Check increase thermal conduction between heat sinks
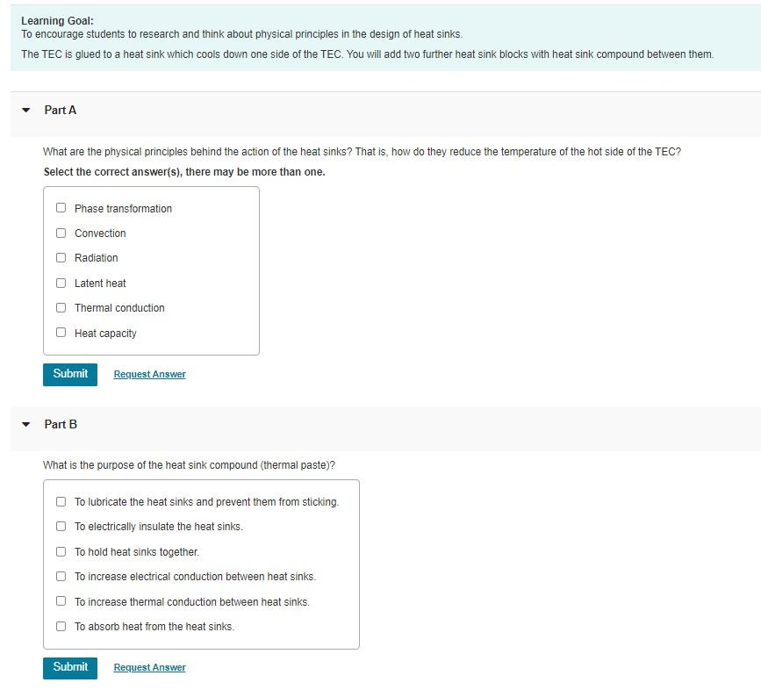Image resolution: width=761 pixels, height=697 pixels. coord(61,601)
